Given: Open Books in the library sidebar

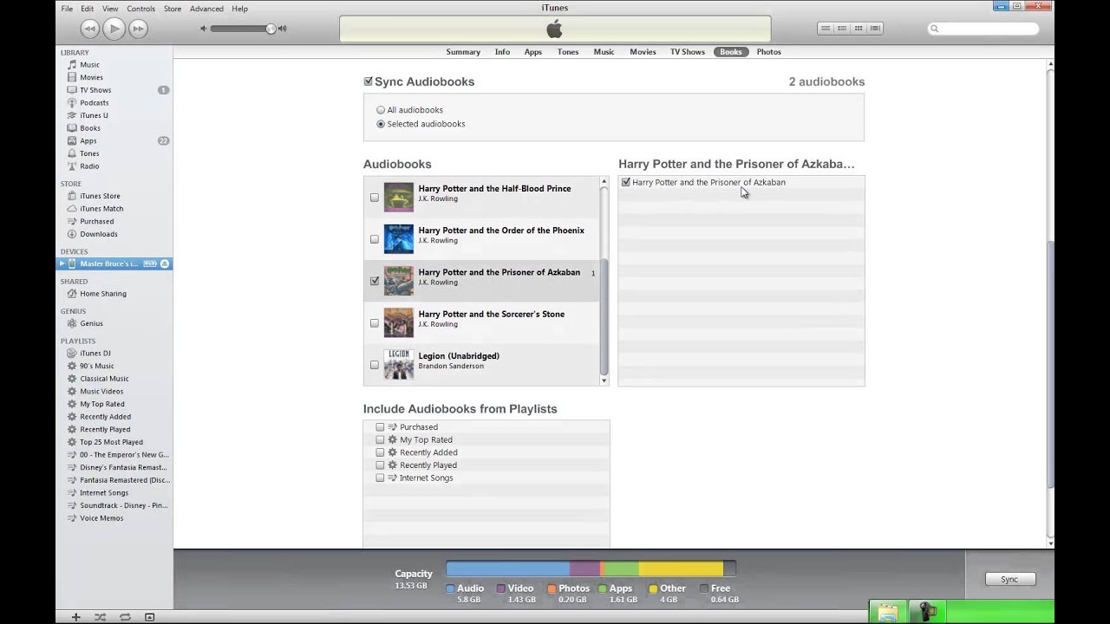Looking at the screenshot, I should tap(90, 128).
